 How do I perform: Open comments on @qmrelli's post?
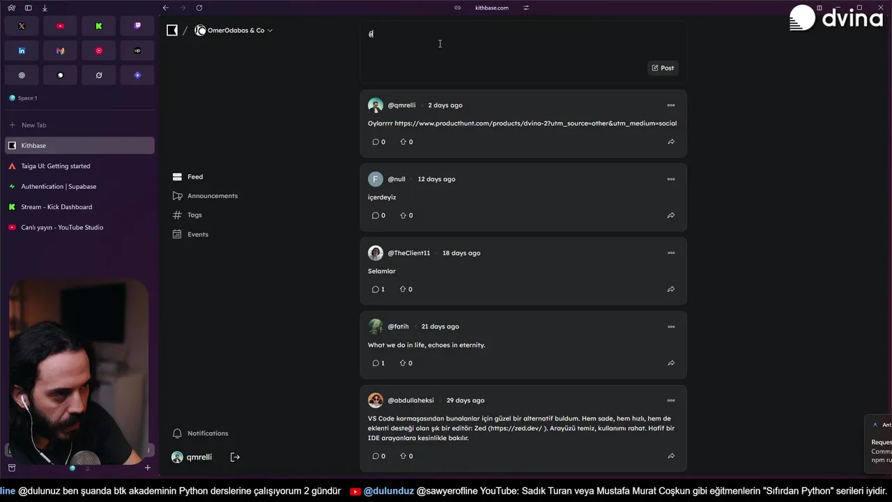point(378,142)
